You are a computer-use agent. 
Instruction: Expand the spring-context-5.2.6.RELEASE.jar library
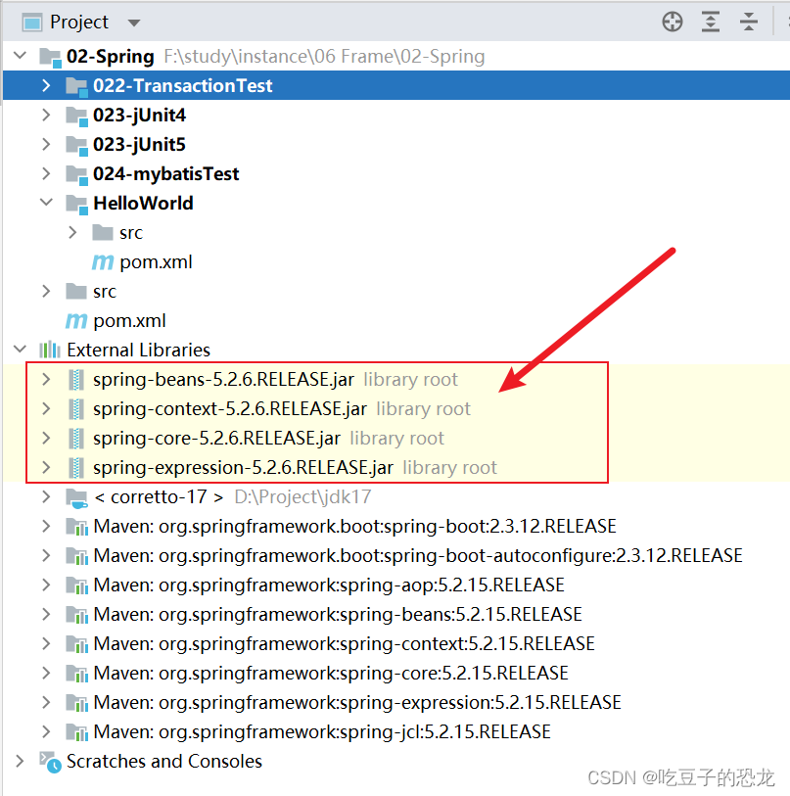(x=46, y=408)
